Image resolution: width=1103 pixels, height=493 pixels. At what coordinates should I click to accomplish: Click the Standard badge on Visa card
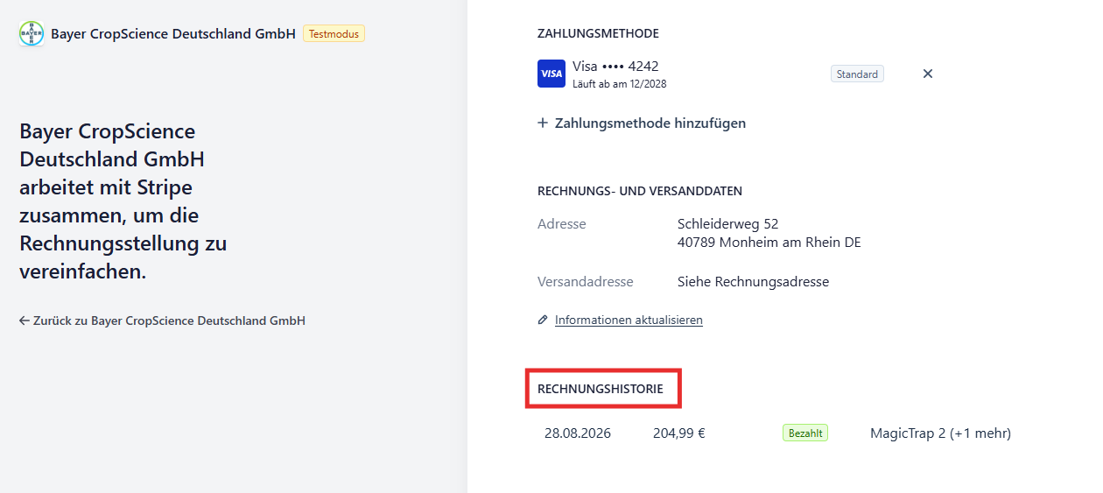click(857, 74)
